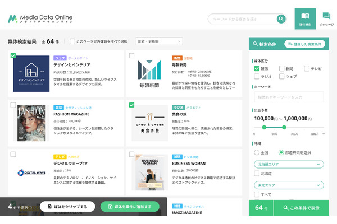Click the lower handle of budget slider
Screen dimensions: 337x224
click(264, 127)
